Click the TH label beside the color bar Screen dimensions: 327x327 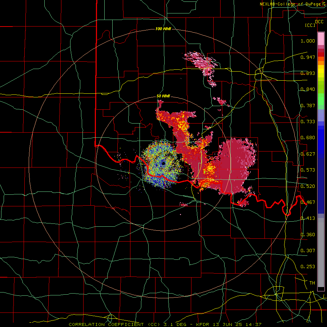[312, 283]
